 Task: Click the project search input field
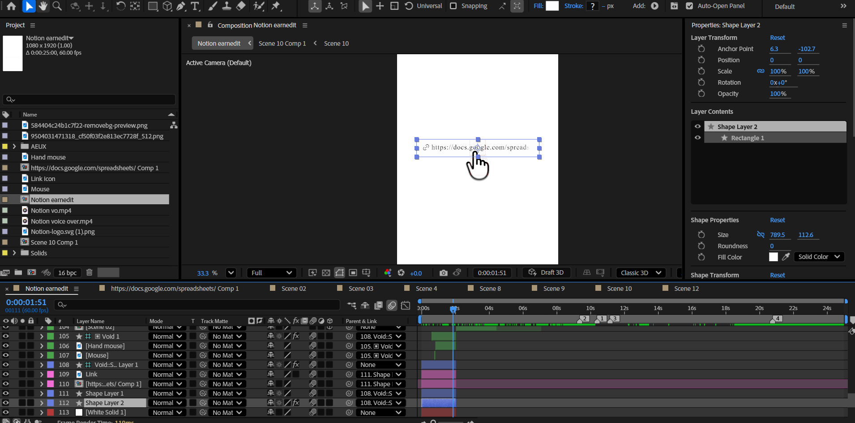point(90,99)
